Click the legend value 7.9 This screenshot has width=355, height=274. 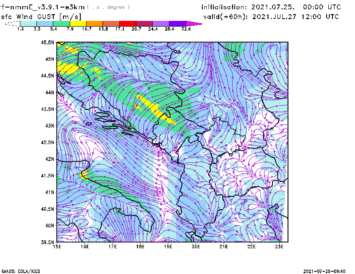pos(70,29)
